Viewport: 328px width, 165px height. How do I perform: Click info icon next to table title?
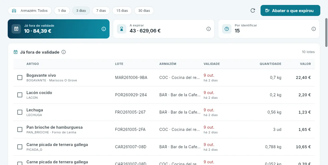pos(64,52)
